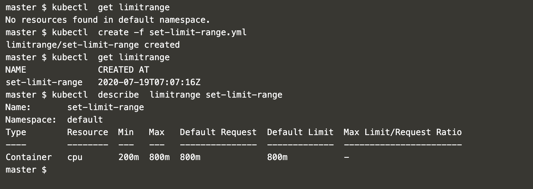This screenshot has width=533, height=189.
Task: Click the 'Resource' column header
Action: (x=87, y=132)
